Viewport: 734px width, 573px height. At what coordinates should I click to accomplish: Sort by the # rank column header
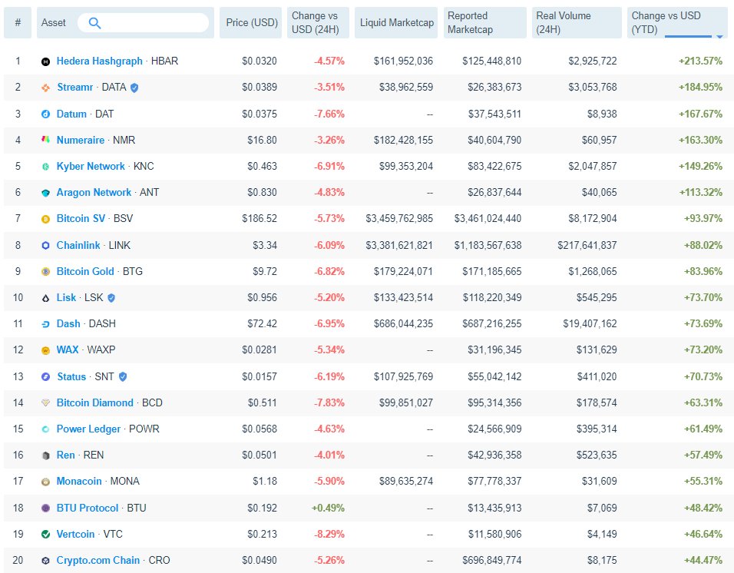[x=18, y=22]
